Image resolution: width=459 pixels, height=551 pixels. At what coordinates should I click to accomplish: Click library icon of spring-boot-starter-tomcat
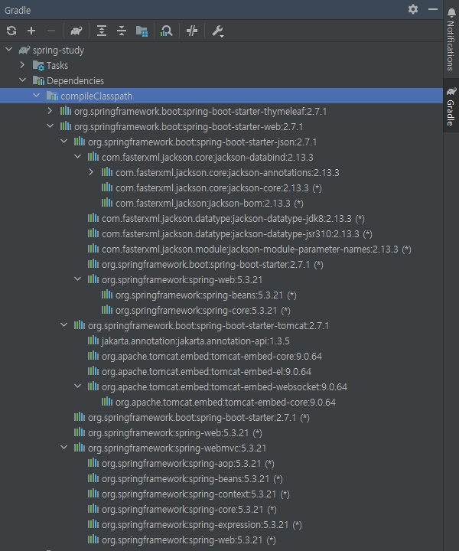[x=80, y=325]
